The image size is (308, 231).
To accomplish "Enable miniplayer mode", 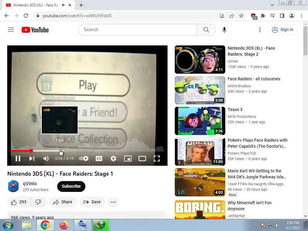I will (x=128, y=159).
